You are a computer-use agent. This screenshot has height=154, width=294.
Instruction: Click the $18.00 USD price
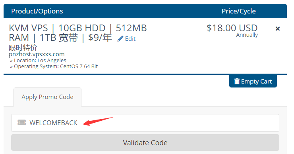232,28
